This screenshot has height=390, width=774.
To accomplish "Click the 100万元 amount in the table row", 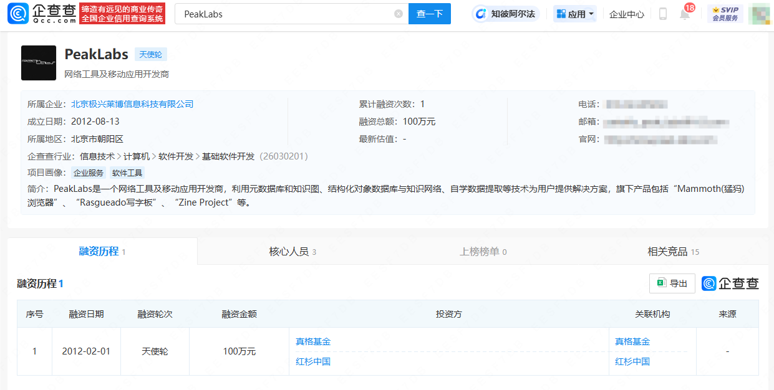I will (x=239, y=351).
